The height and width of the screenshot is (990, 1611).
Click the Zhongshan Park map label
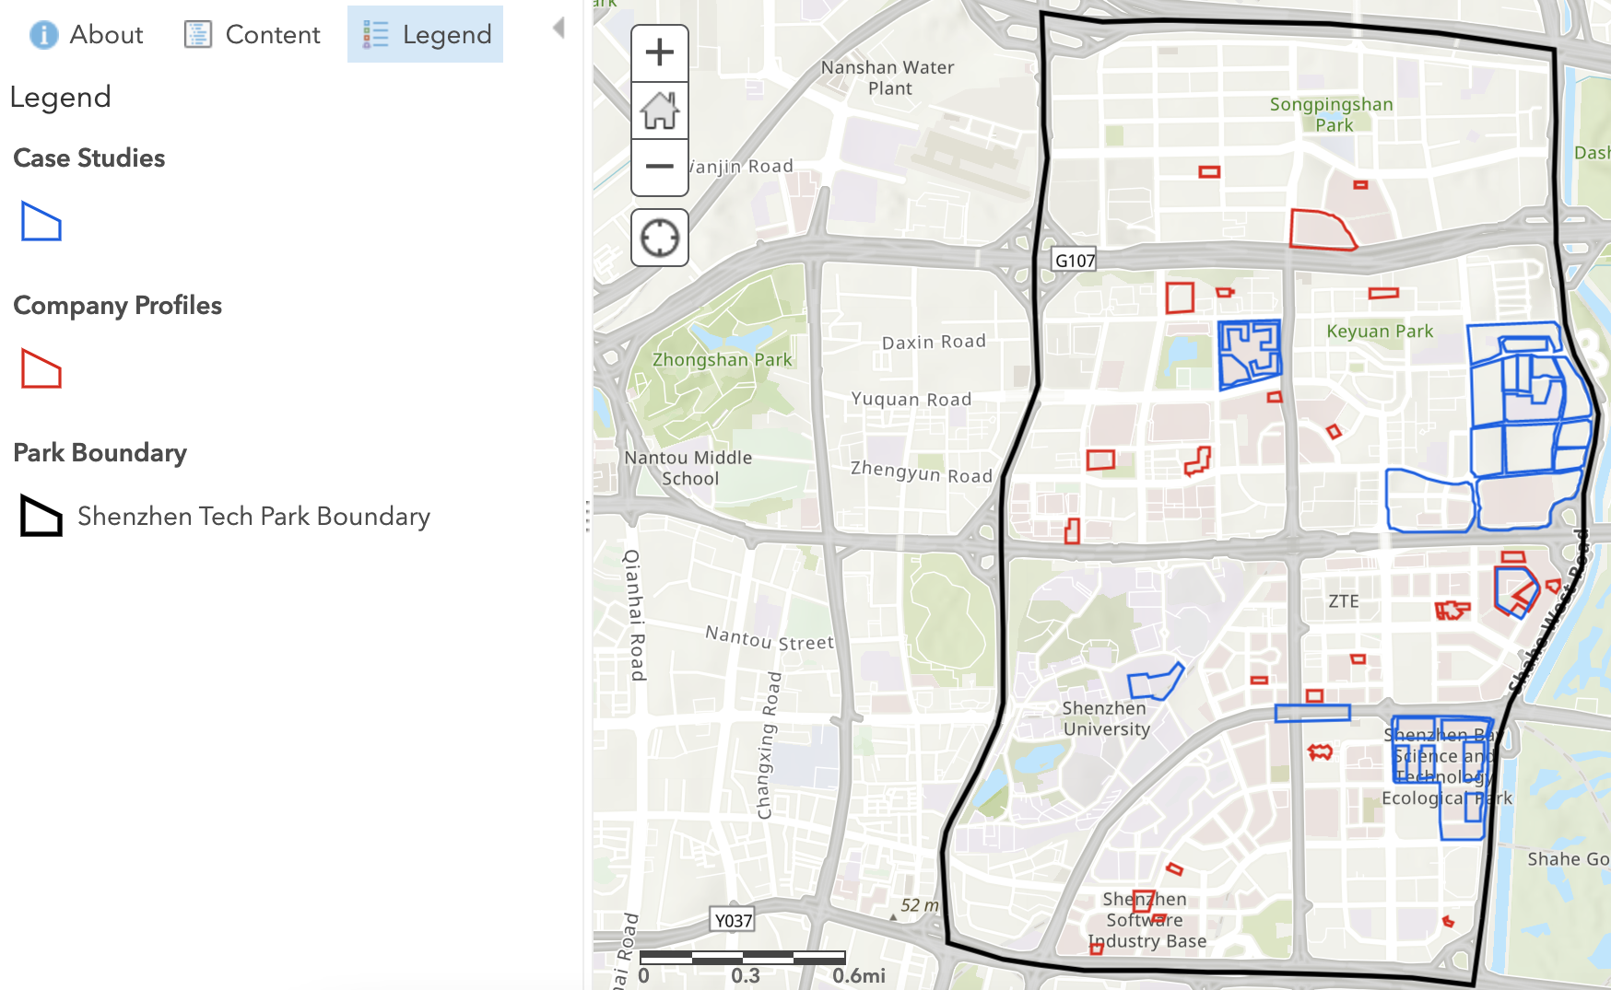tap(722, 360)
